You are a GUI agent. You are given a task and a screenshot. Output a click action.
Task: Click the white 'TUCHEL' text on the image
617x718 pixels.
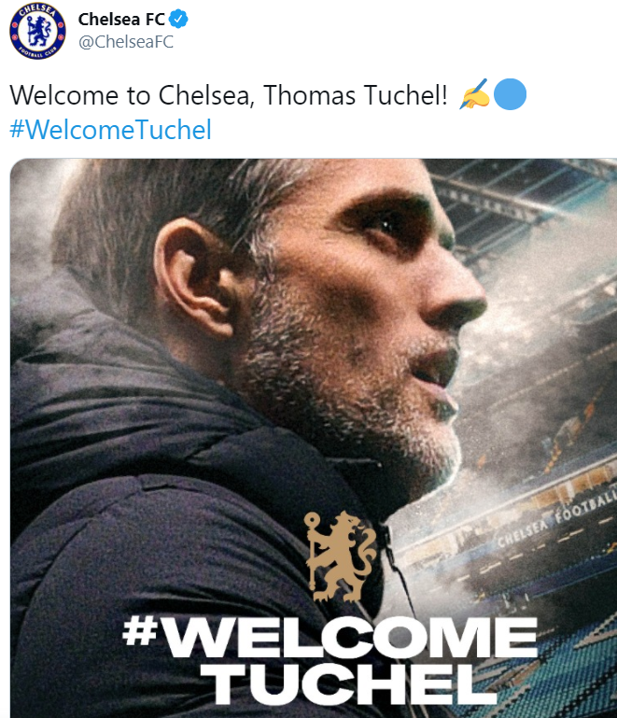click(x=346, y=684)
